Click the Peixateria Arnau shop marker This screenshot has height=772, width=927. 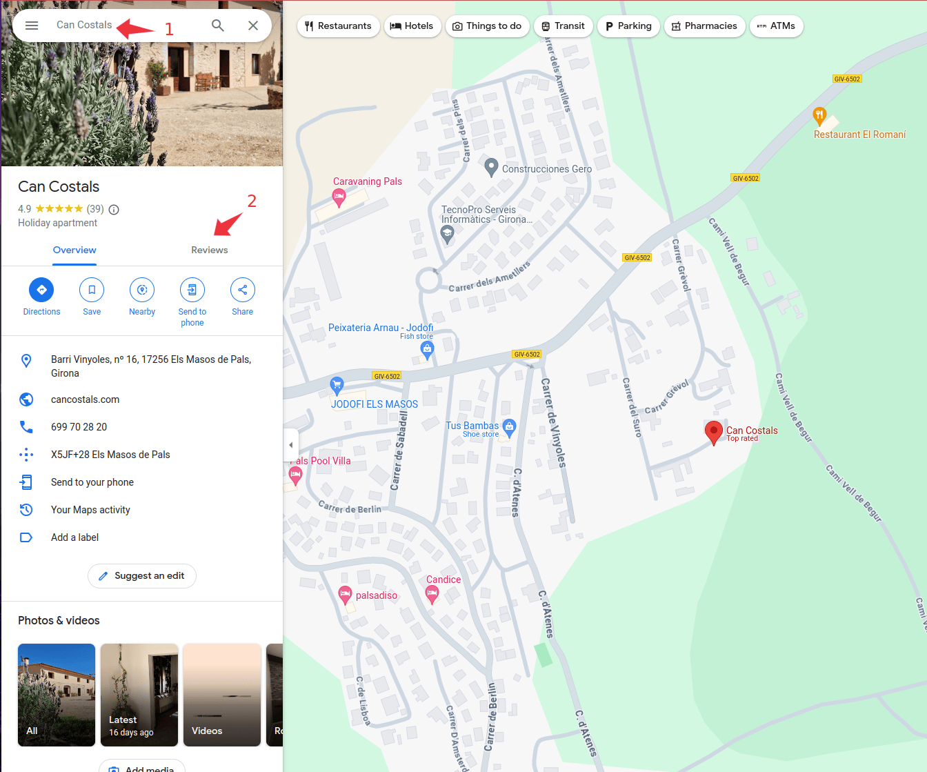click(427, 350)
